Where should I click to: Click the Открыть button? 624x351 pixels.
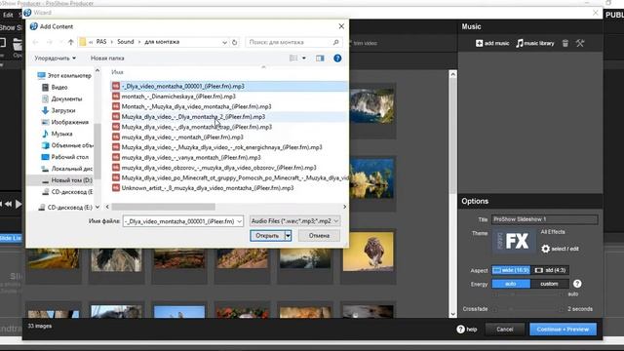[267, 236]
